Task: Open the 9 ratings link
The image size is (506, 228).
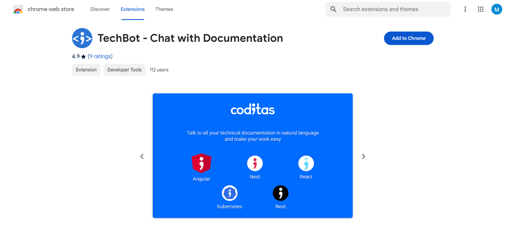Action: 100,56
